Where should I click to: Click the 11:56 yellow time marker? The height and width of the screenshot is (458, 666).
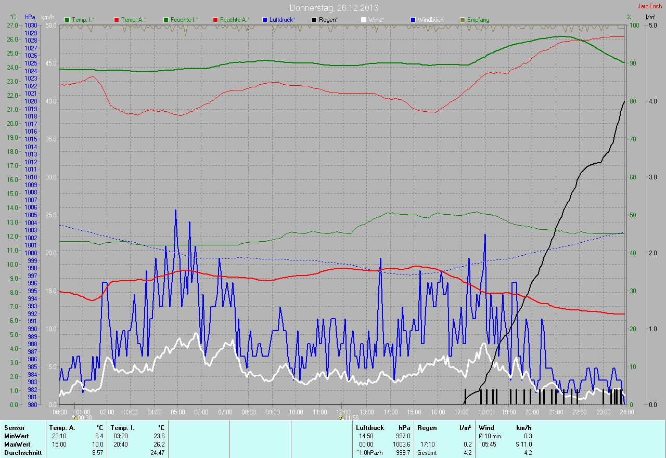[x=341, y=417]
